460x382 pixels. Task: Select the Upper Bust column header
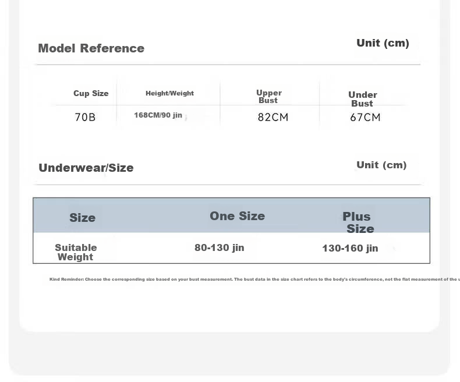tap(269, 97)
